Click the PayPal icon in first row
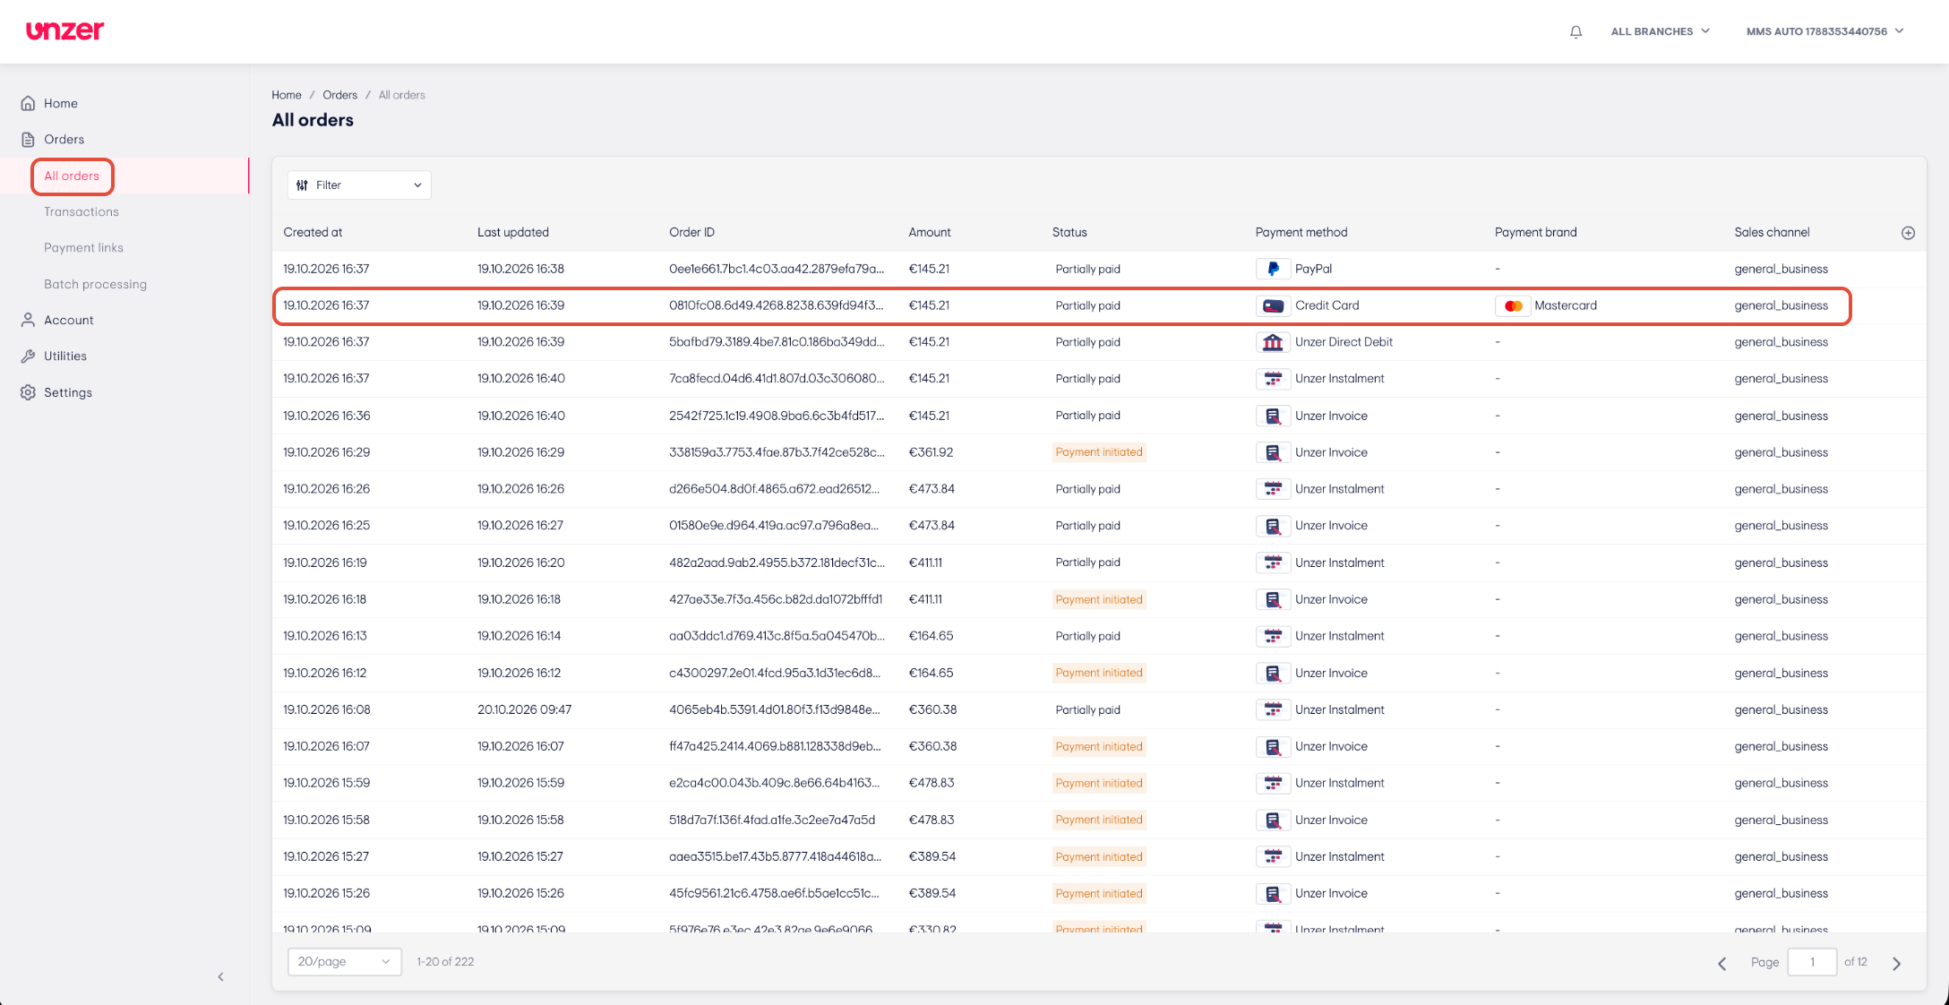Screen dimensions: 1949x1005 pos(1273,269)
